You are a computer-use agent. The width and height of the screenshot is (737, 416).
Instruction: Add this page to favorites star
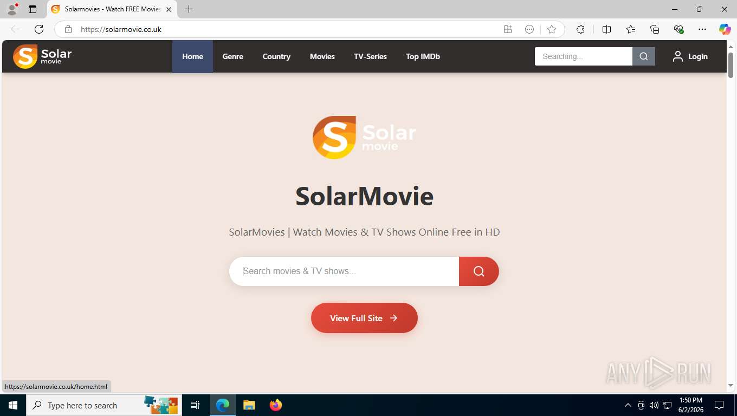point(552,29)
